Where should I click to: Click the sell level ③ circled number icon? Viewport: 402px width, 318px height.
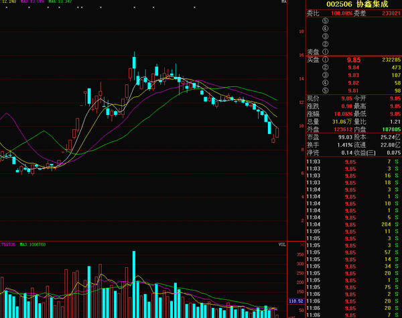pyautogui.click(x=326, y=35)
